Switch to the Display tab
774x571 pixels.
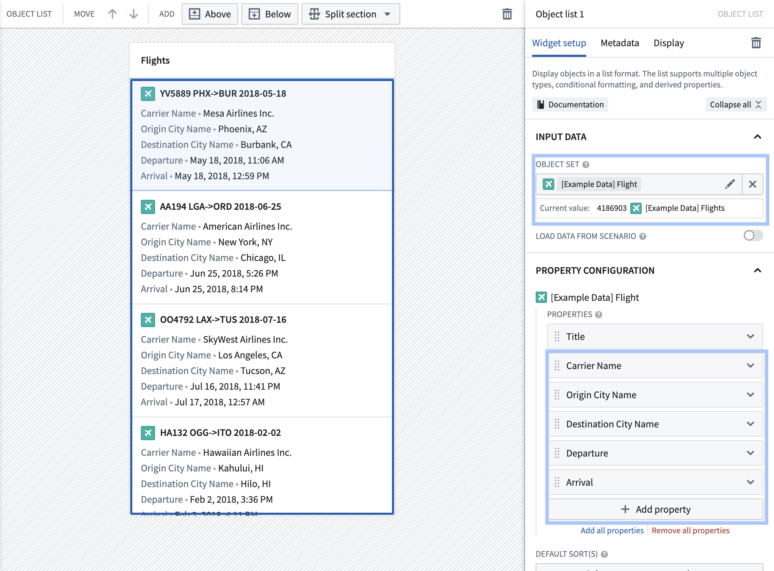click(669, 43)
